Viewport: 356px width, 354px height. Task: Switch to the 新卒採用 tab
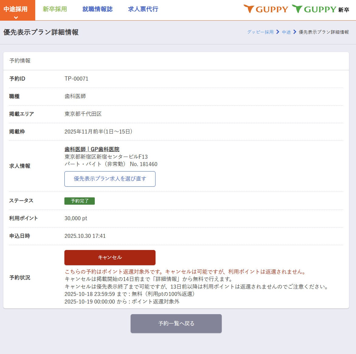pos(55,9)
